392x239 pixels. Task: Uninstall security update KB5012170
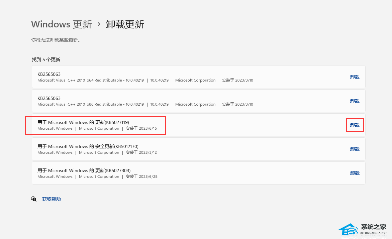click(355, 149)
